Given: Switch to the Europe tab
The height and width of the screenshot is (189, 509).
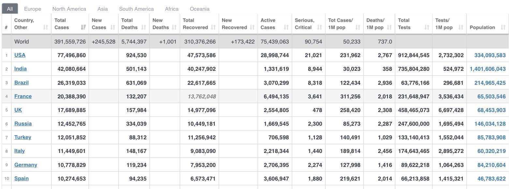Looking at the screenshot, I should [33, 9].
